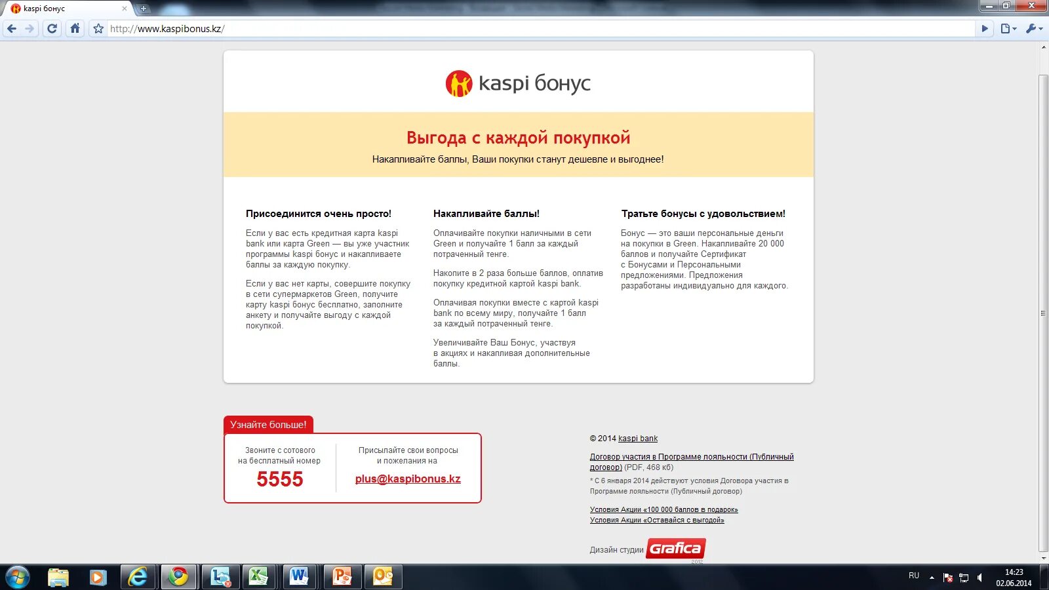Viewport: 1049px width, 590px height.
Task: Reload the page with the refresh icon
Action: 52,29
